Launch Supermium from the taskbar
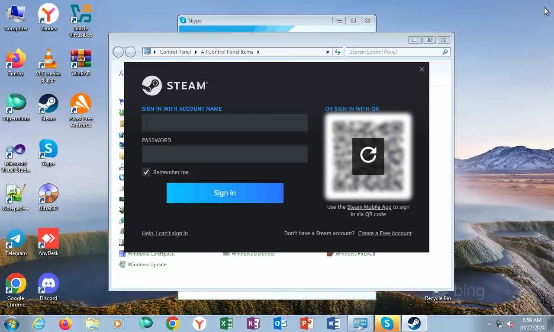 tap(146, 323)
